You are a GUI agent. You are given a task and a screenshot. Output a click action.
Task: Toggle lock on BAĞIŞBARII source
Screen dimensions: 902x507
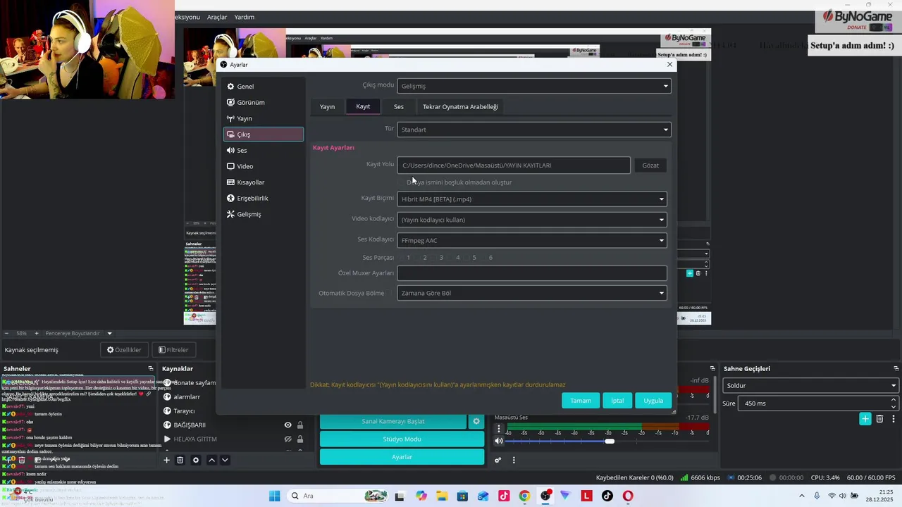(x=300, y=425)
